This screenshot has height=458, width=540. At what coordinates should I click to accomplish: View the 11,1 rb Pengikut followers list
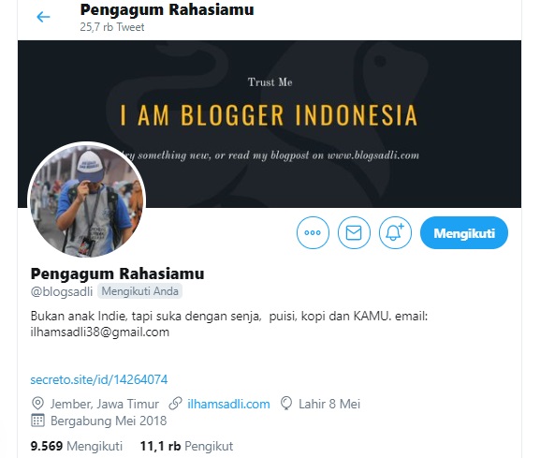point(186,446)
